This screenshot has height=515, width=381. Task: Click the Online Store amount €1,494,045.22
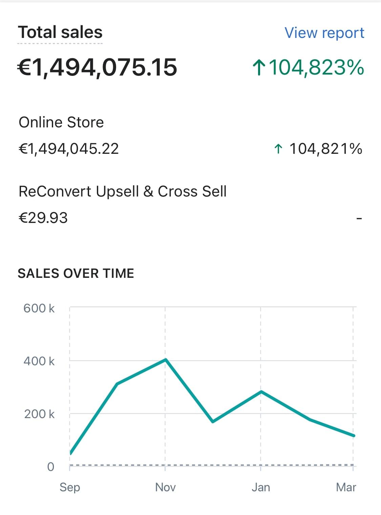pyautogui.click(x=69, y=149)
